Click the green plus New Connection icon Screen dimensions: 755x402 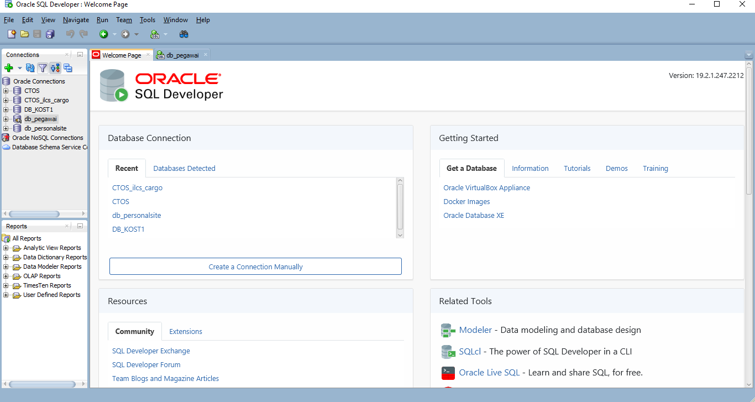(x=8, y=68)
